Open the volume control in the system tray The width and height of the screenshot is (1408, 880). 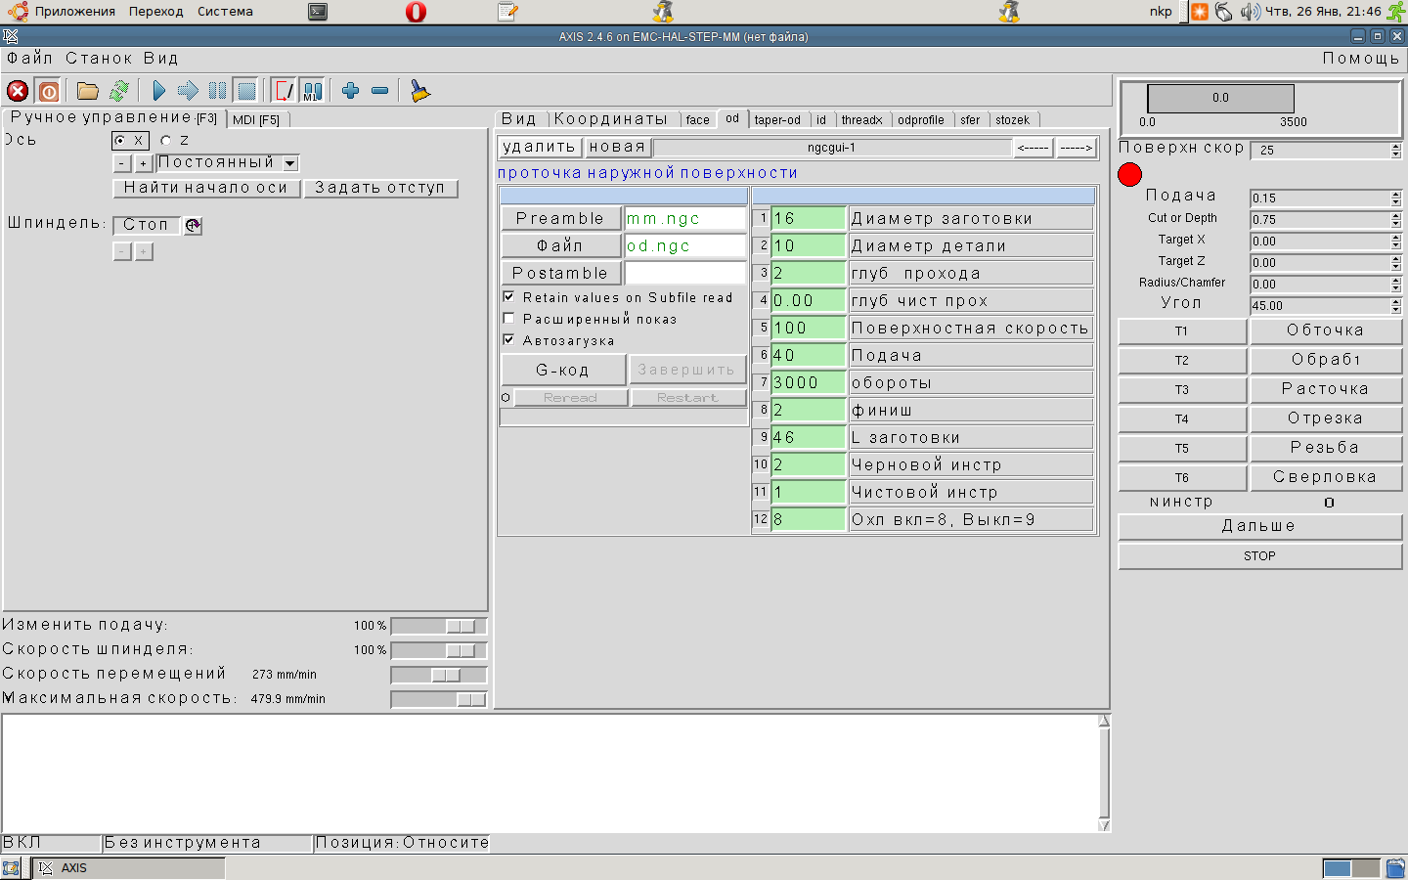tap(1251, 12)
